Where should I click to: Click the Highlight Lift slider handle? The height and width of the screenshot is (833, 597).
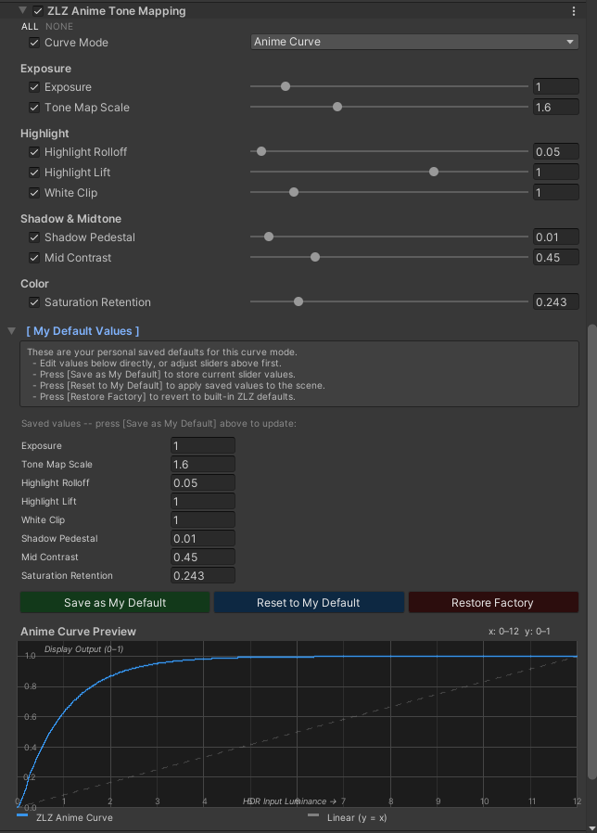(x=434, y=172)
